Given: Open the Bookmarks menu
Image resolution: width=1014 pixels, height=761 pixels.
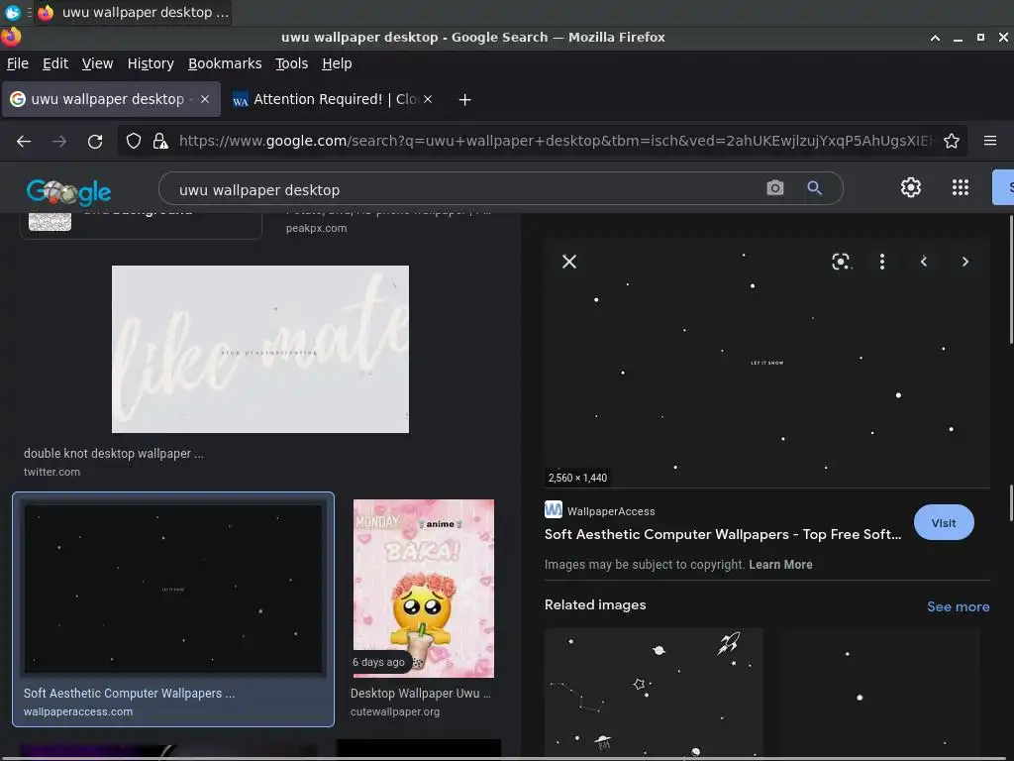Looking at the screenshot, I should 225,63.
